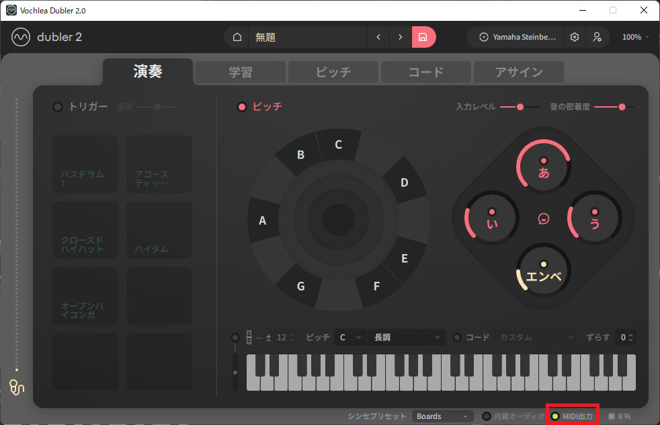Go to the next preset arrow
Viewport: 660px width, 425px height.
(401, 37)
